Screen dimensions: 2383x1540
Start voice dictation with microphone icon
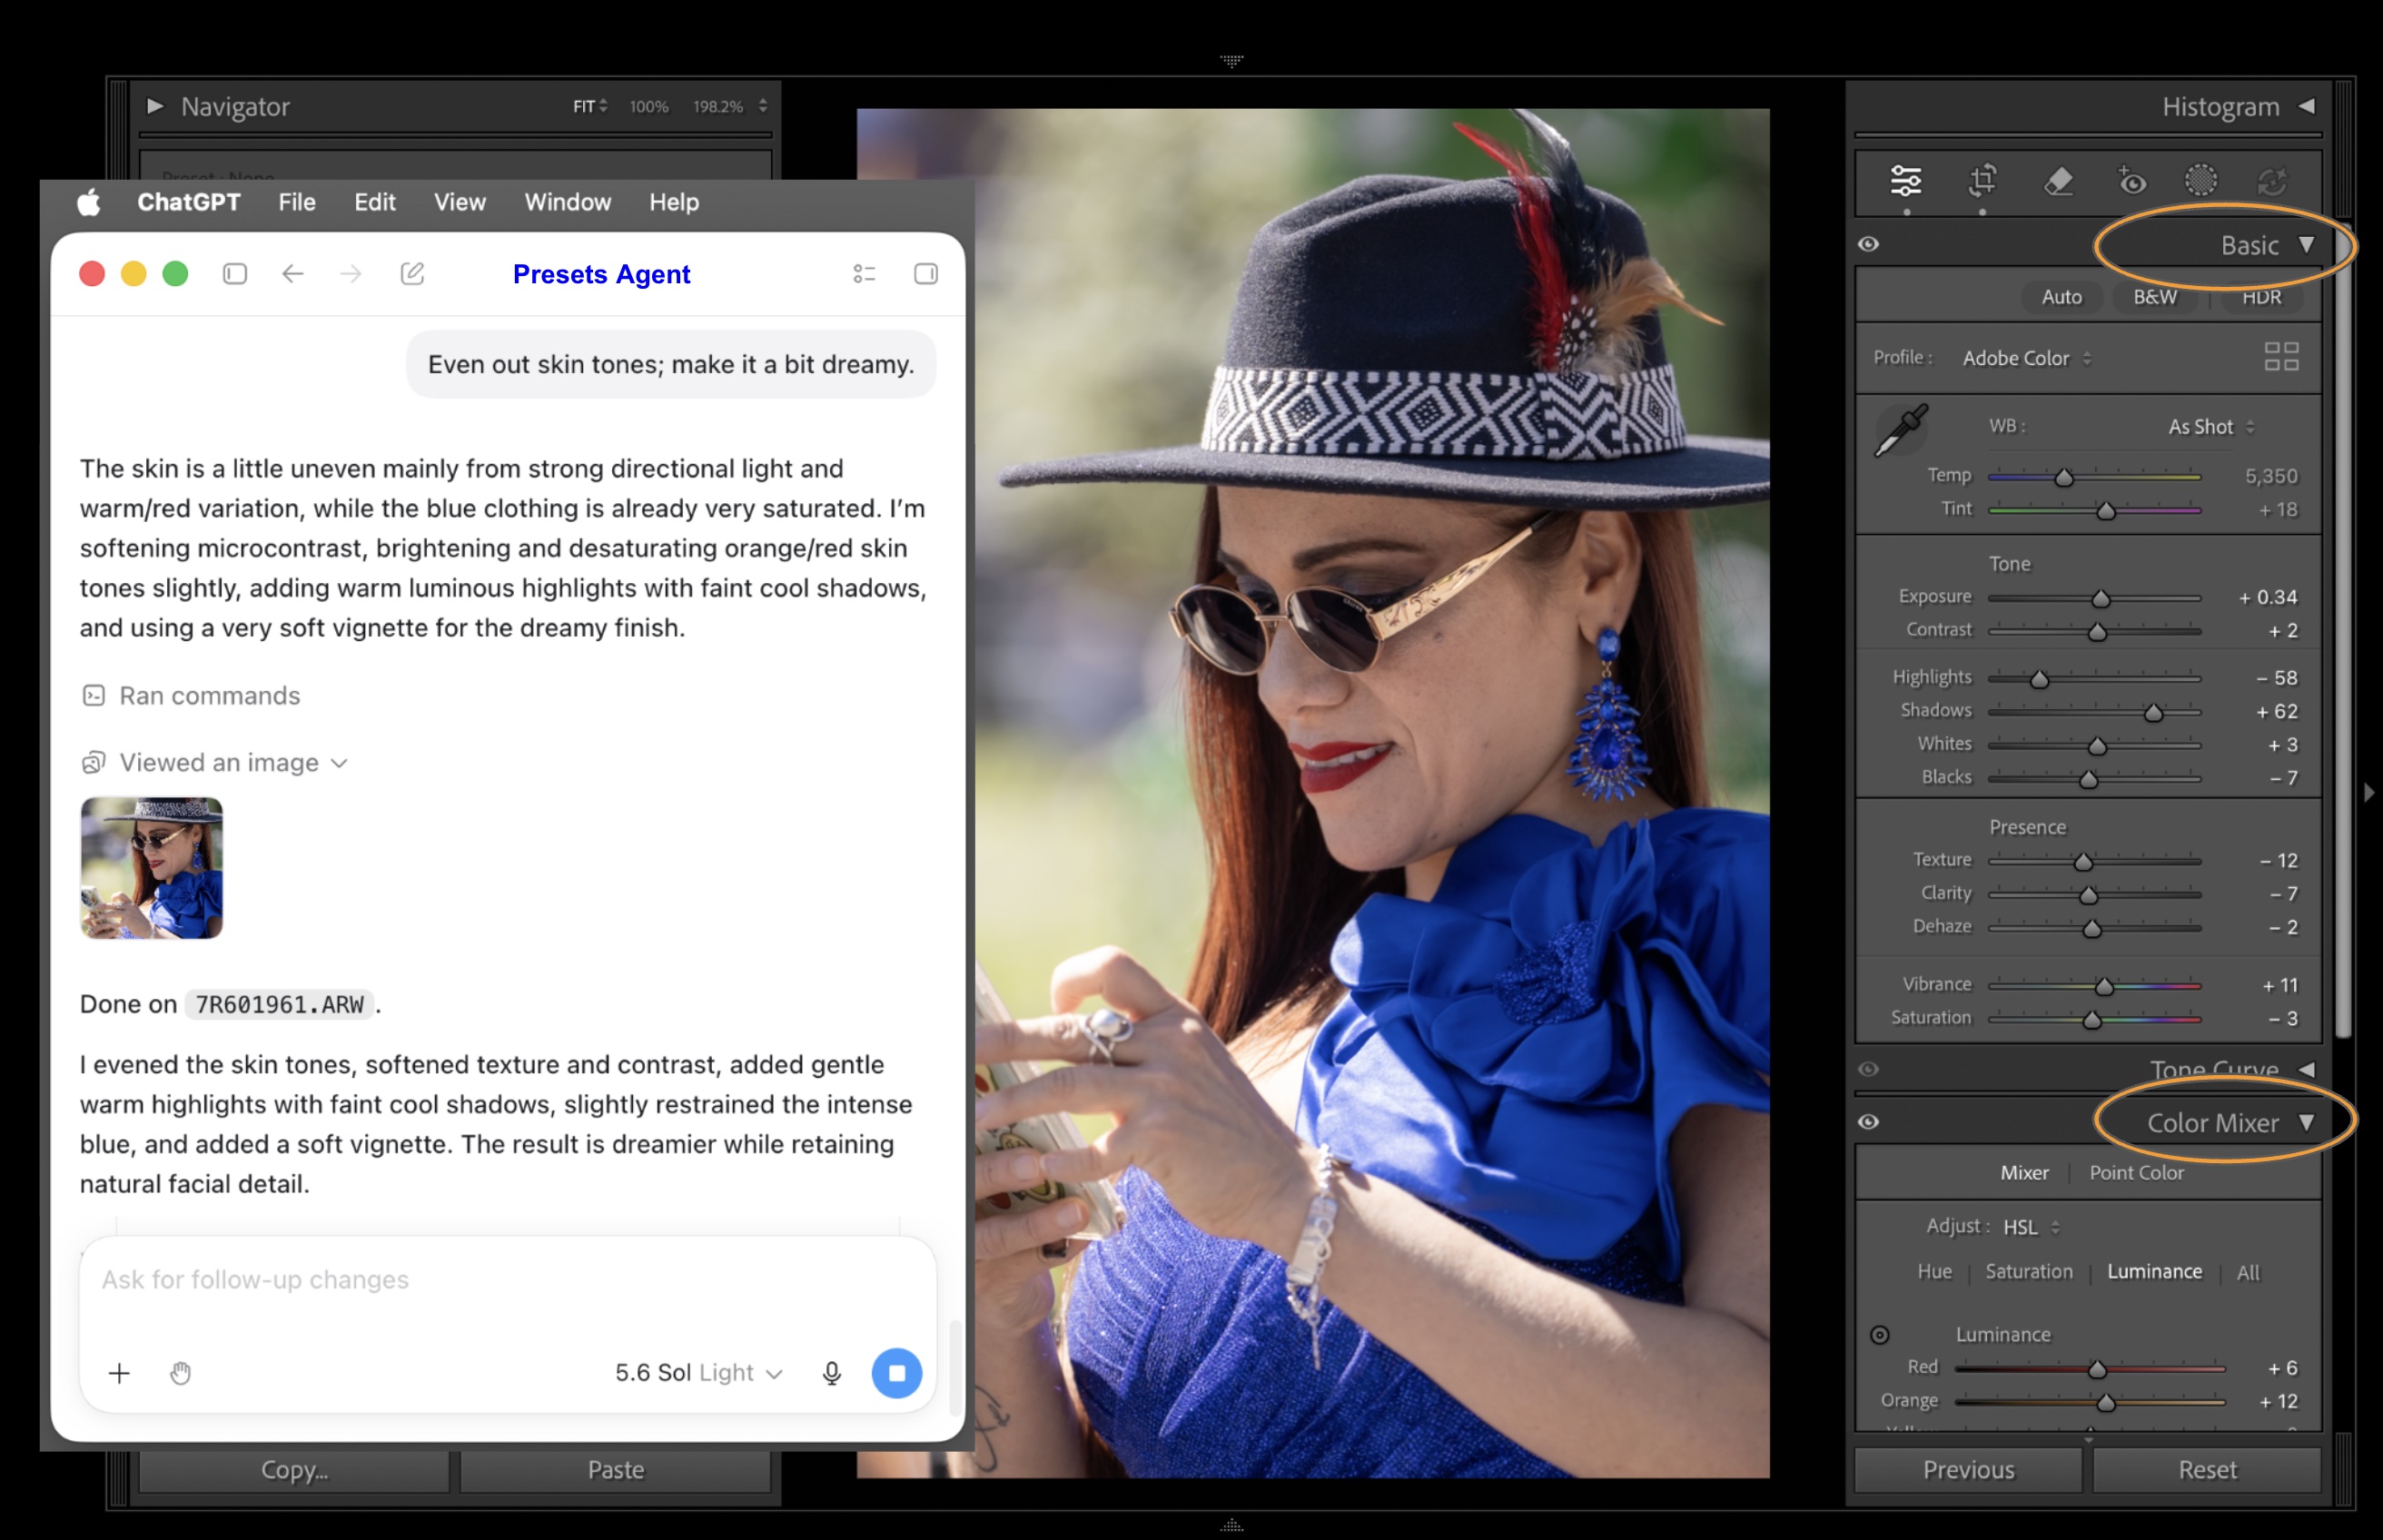tap(831, 1373)
